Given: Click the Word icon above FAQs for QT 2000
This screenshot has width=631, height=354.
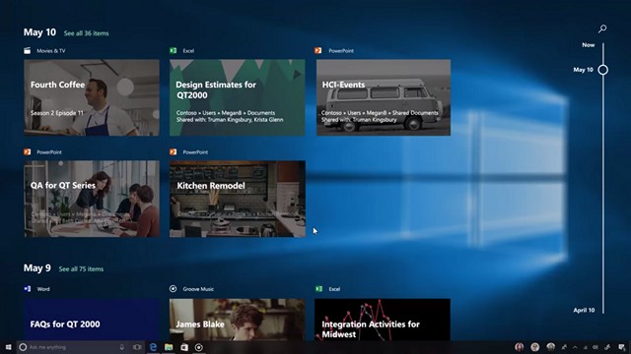Looking at the screenshot, I should (x=27, y=288).
